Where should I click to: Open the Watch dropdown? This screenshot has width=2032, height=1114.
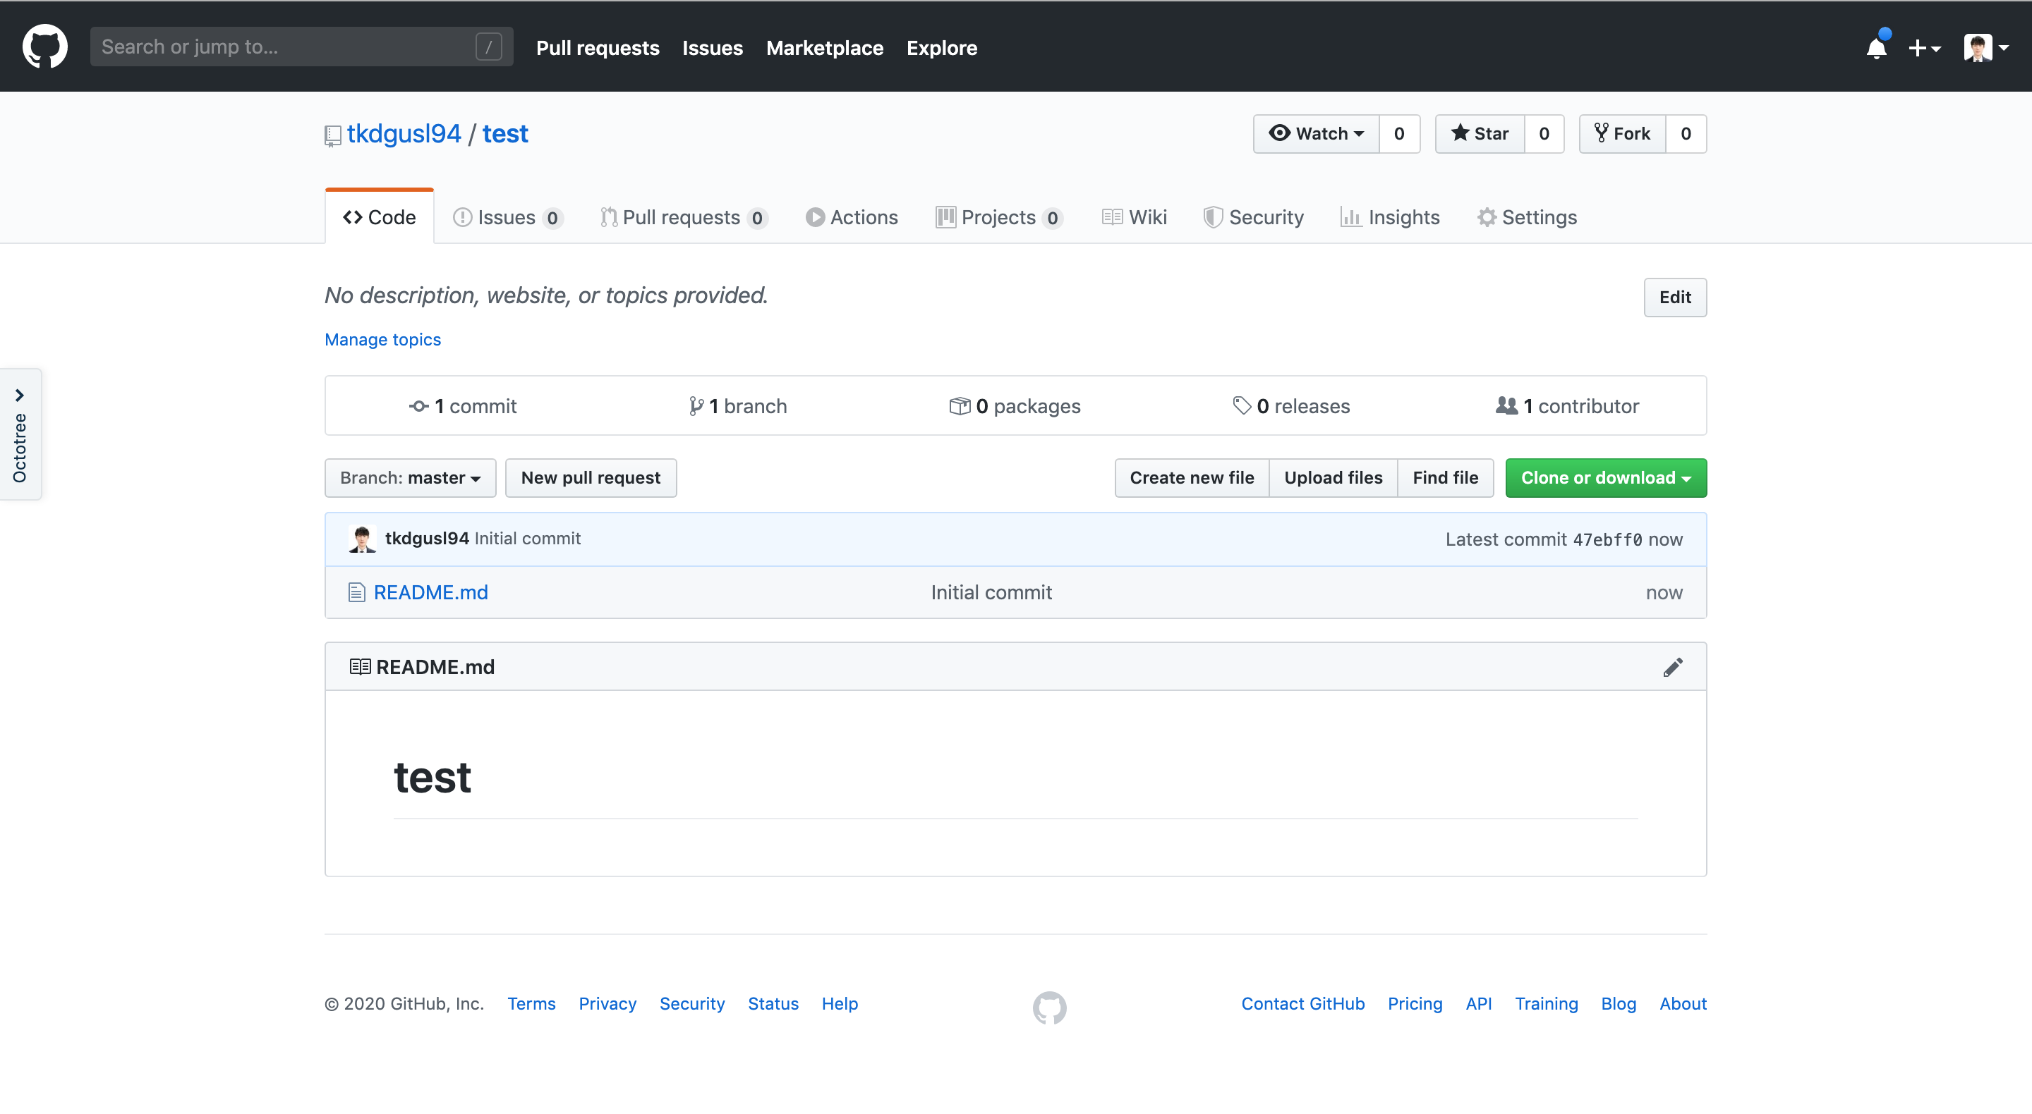[x=1316, y=134]
